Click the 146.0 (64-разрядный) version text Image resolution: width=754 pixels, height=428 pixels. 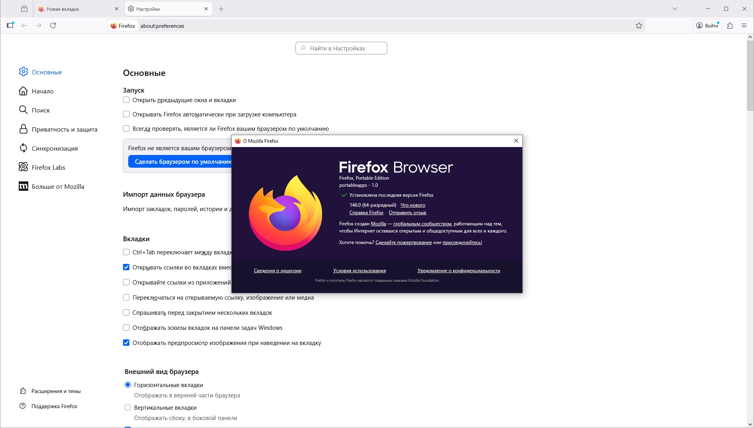point(373,205)
